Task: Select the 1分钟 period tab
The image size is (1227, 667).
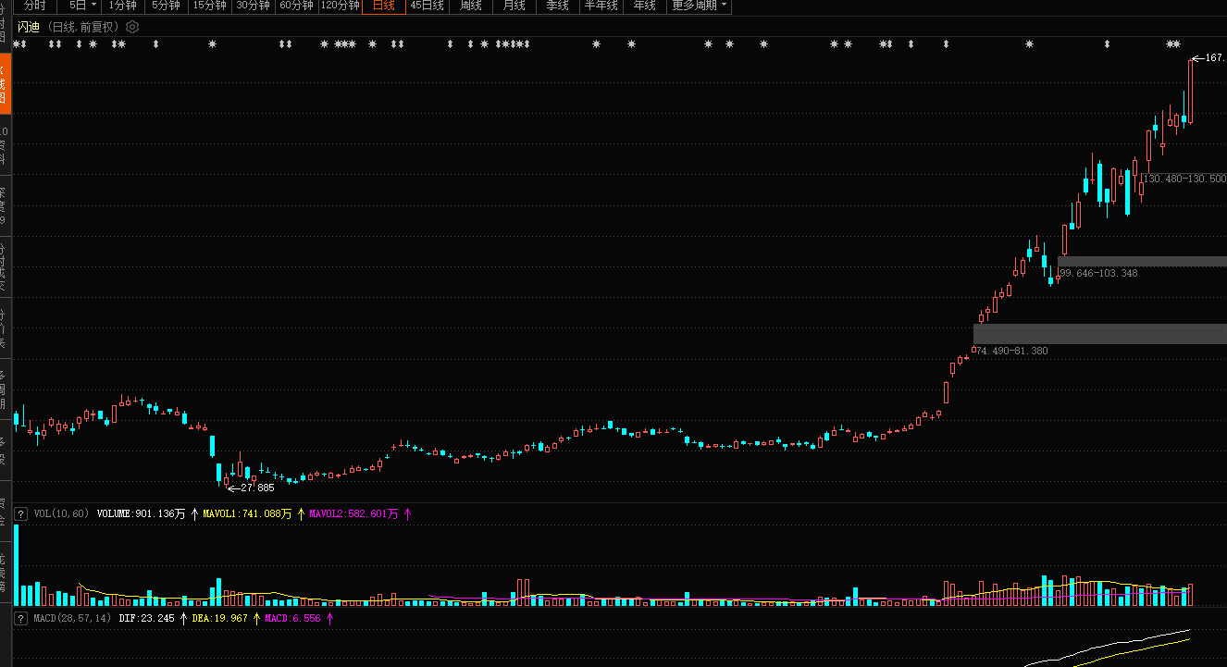Action: [x=123, y=6]
